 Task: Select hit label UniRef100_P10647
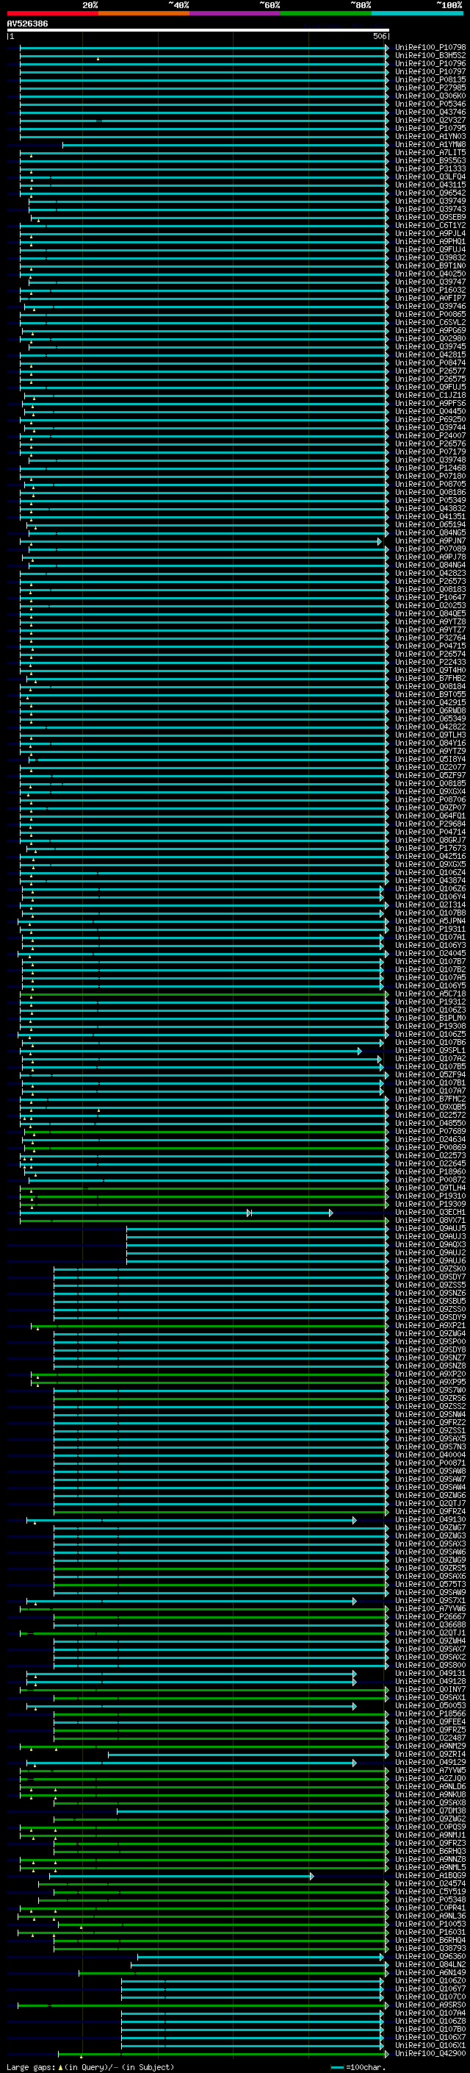coord(430,597)
